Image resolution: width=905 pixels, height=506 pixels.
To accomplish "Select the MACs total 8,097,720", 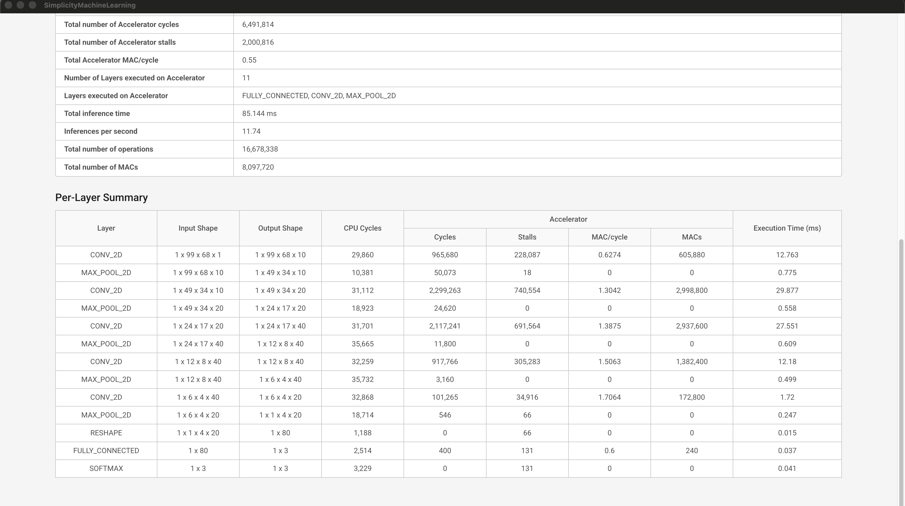I will tap(258, 167).
